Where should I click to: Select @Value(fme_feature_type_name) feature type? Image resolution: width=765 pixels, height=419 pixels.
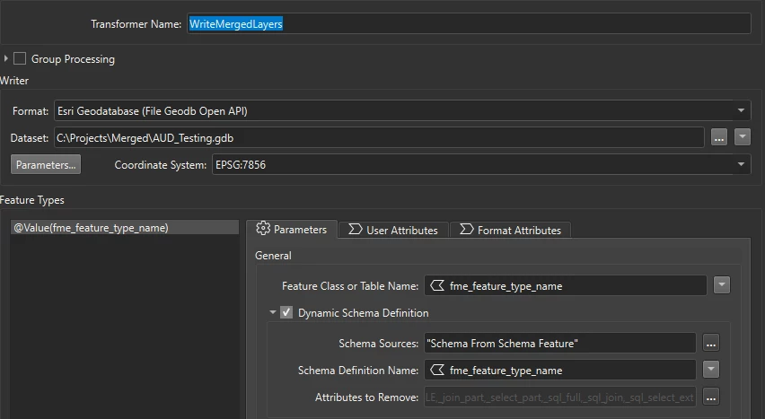125,228
